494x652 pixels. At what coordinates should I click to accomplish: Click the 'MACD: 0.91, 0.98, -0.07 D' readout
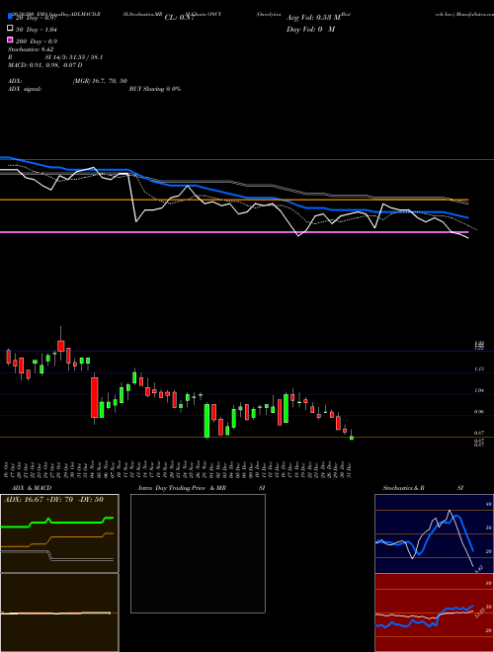coord(44,65)
